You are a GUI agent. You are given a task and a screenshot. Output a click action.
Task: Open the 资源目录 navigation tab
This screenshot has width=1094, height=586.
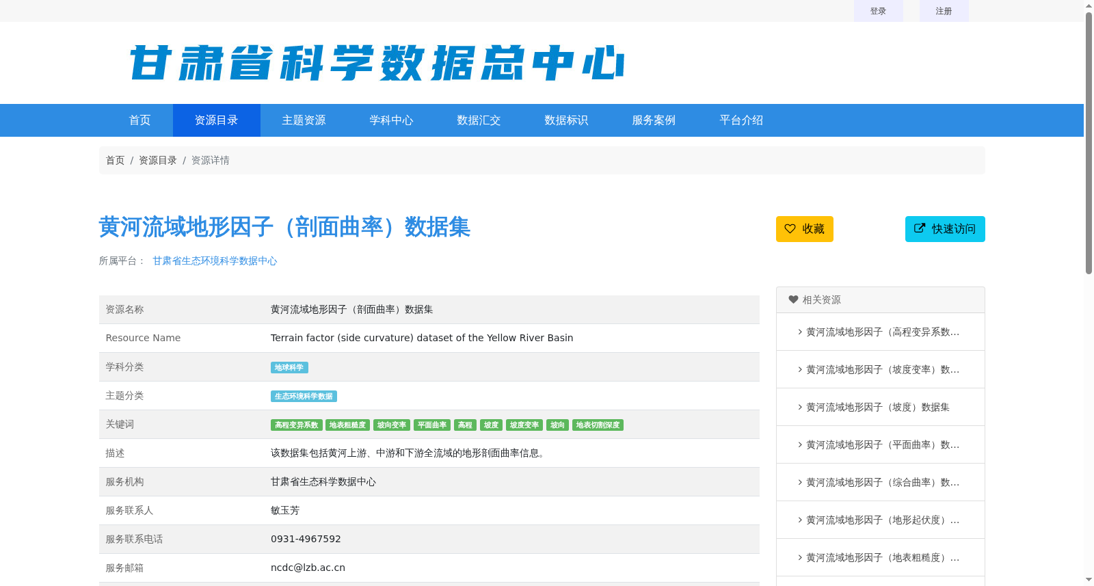tap(217, 120)
